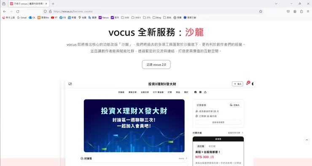Click the 加入 join button in preview
Viewport: 312px width, 166px height.
[237, 84]
